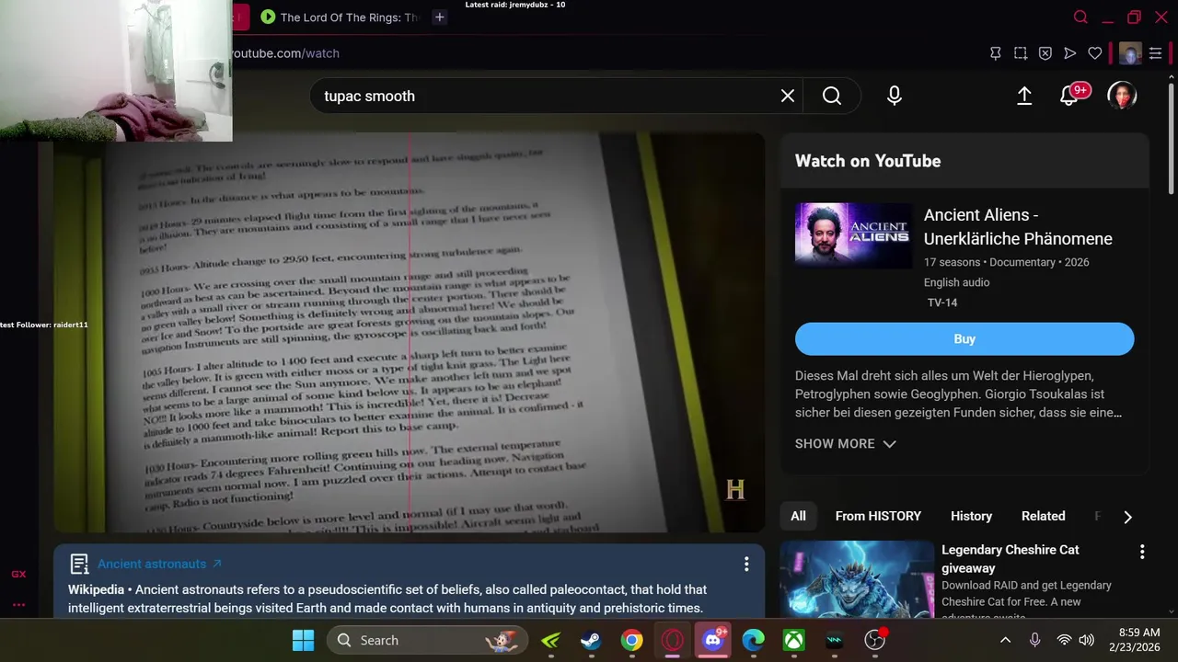
Task: Open the YouTube upload/create button
Action: (x=1024, y=96)
